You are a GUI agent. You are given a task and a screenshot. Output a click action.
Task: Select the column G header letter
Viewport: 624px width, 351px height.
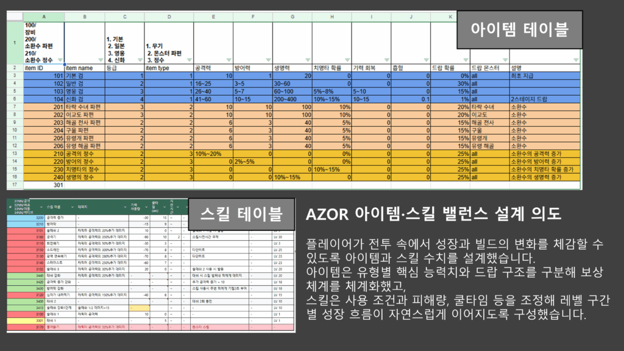[x=292, y=17]
